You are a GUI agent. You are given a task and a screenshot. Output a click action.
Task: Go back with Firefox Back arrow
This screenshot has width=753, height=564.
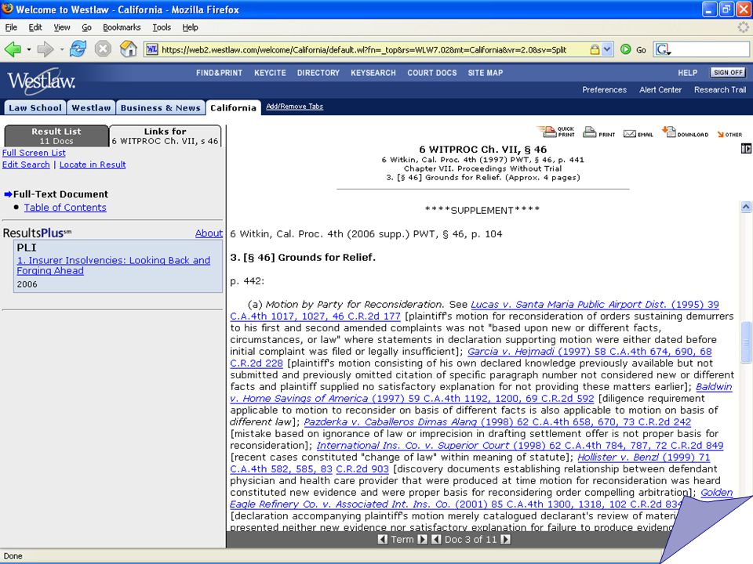click(x=13, y=49)
